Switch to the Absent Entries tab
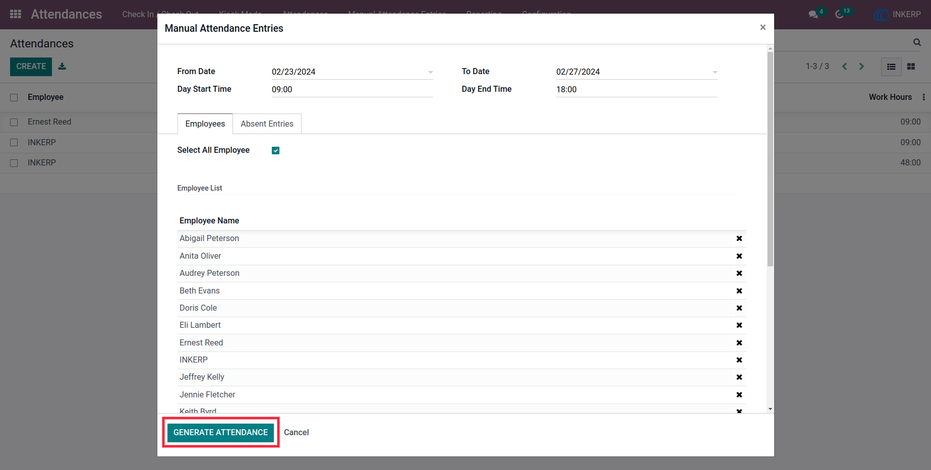 (x=267, y=124)
